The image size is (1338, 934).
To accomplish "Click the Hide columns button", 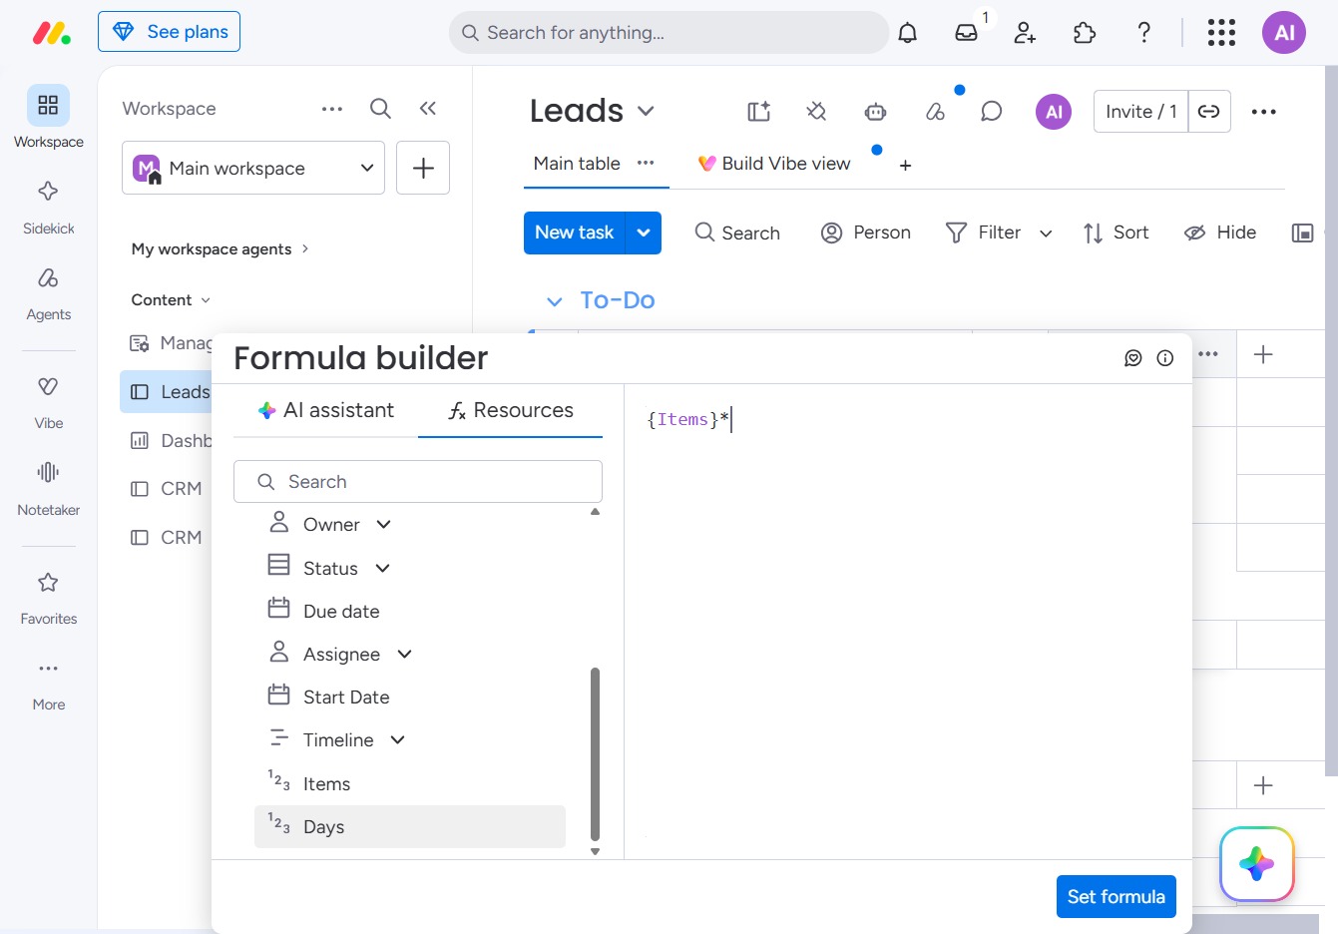I will tap(1220, 233).
